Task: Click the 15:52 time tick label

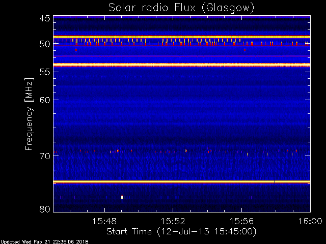Action: [173, 222]
